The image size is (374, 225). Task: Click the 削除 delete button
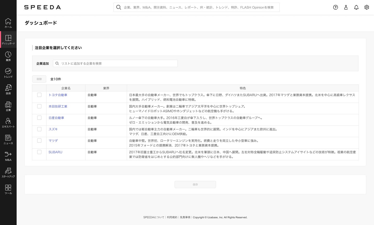coord(39,79)
